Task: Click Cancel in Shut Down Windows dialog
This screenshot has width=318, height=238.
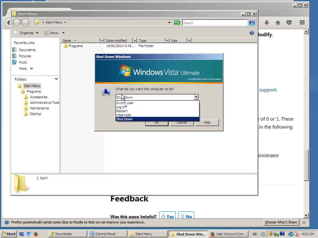Action: [x=182, y=122]
